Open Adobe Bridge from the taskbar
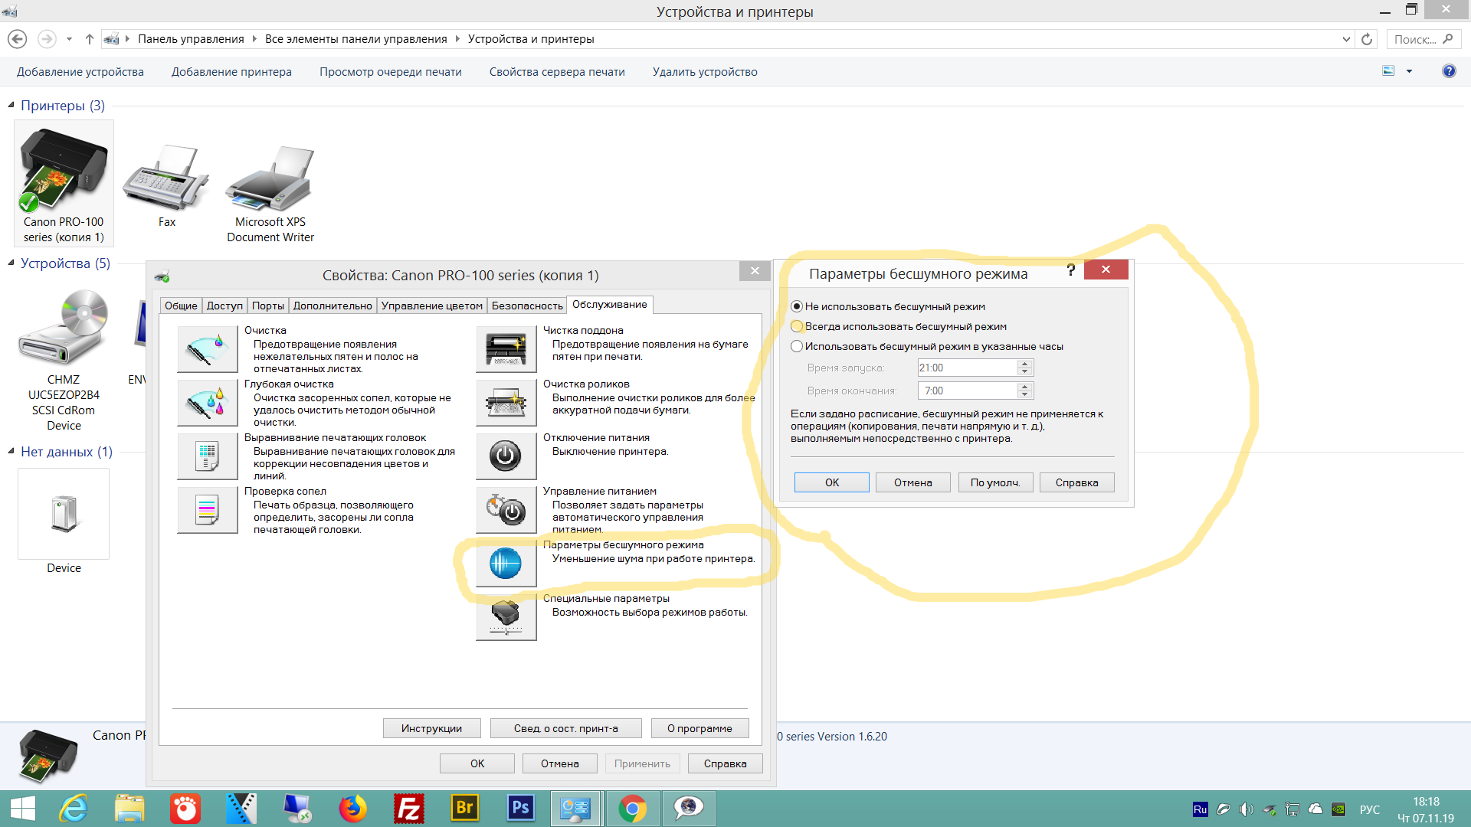Screen dimensions: 1471x827 [464, 809]
